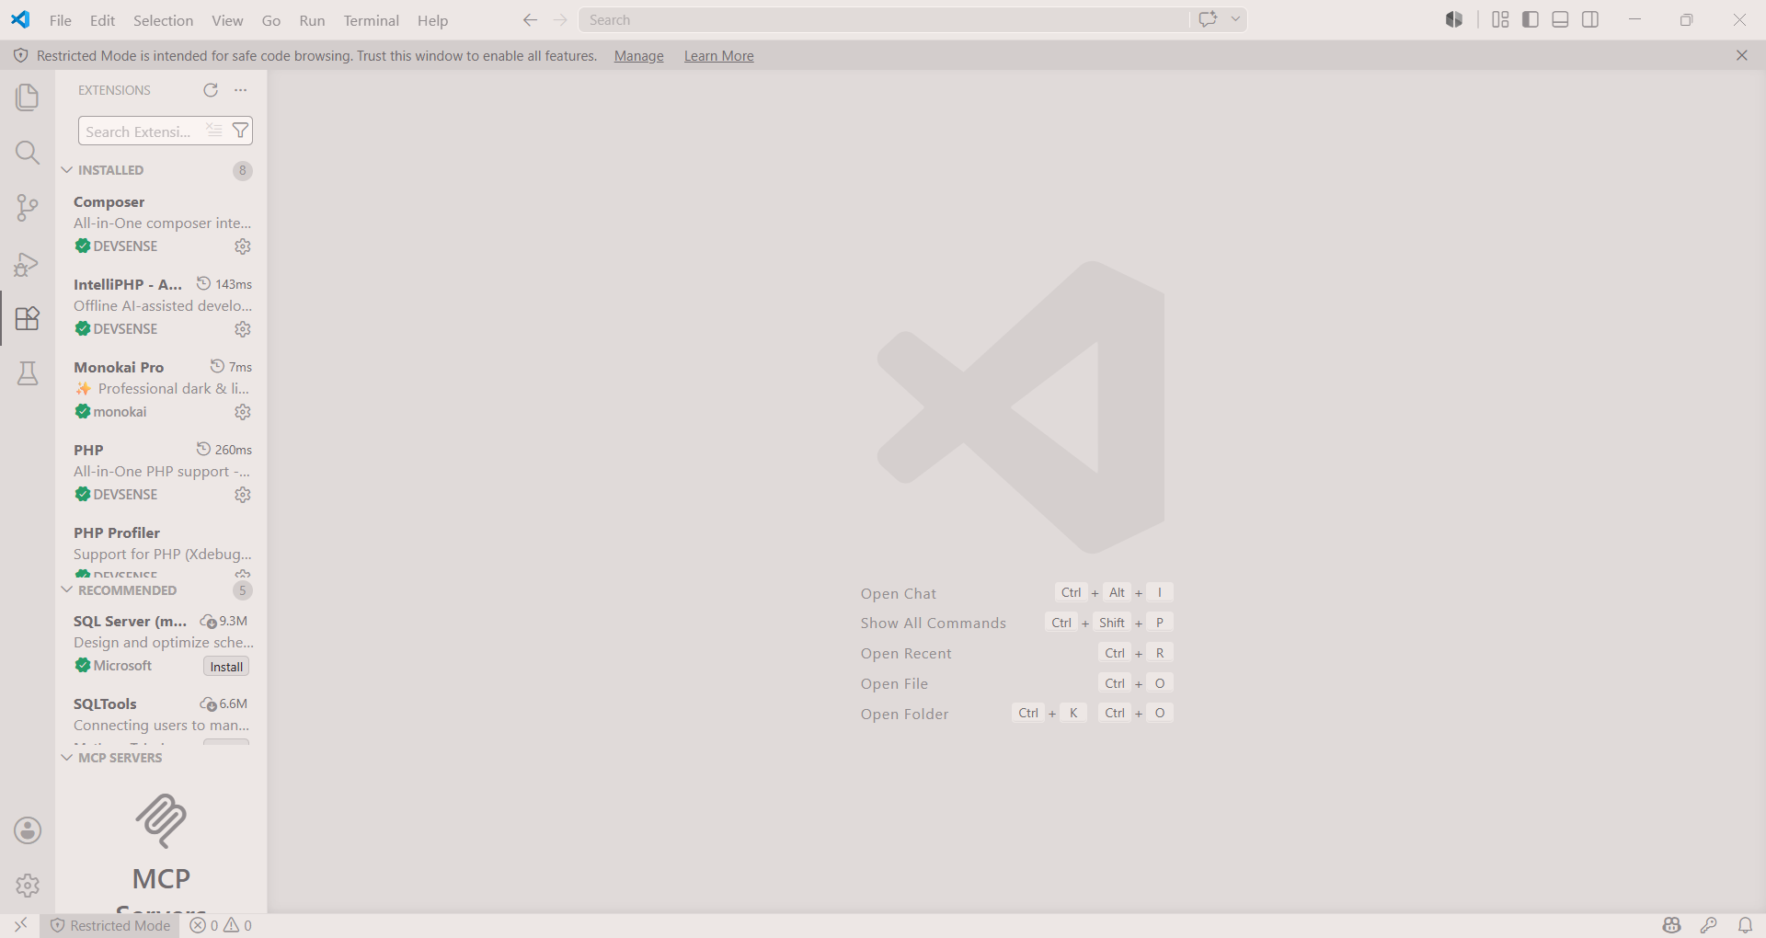Open the Manage gear menu
The image size is (1766, 938).
(x=28, y=886)
